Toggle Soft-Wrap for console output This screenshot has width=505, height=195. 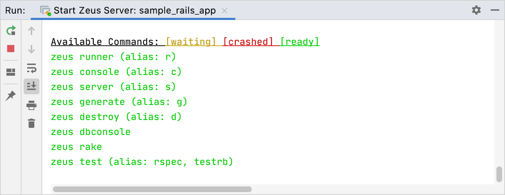pyautogui.click(x=31, y=68)
